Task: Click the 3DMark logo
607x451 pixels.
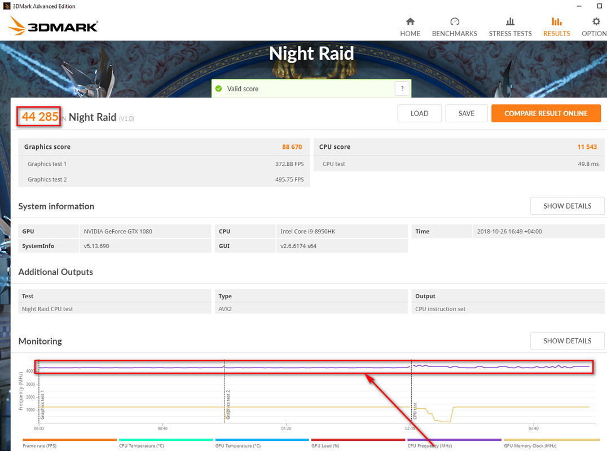Action: tap(52, 25)
